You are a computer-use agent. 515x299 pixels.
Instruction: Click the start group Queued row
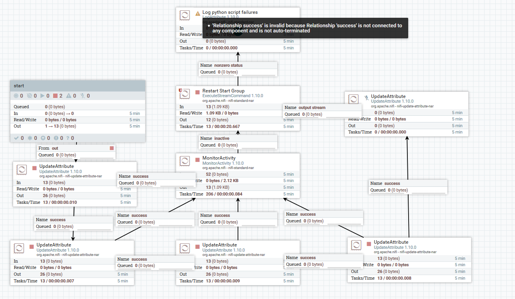78,107
